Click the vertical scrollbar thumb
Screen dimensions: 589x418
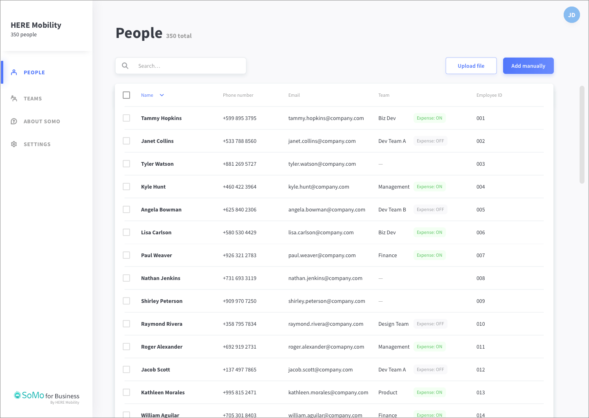tap(582, 135)
